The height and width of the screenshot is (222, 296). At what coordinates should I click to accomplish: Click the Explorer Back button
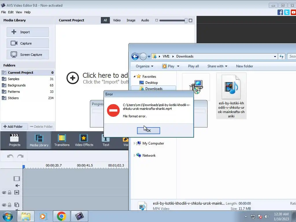(135, 56)
